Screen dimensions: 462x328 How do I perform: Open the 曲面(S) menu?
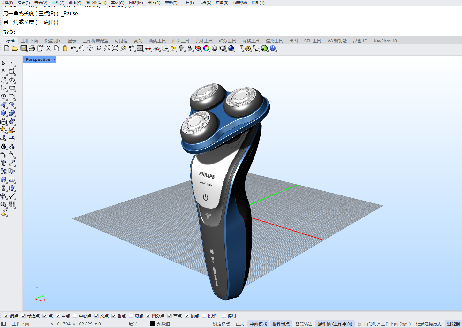pyautogui.click(x=75, y=3)
